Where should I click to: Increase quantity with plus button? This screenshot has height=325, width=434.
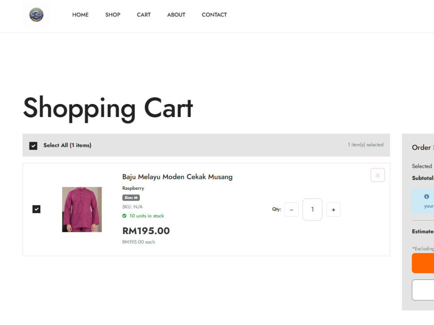tap(333, 210)
